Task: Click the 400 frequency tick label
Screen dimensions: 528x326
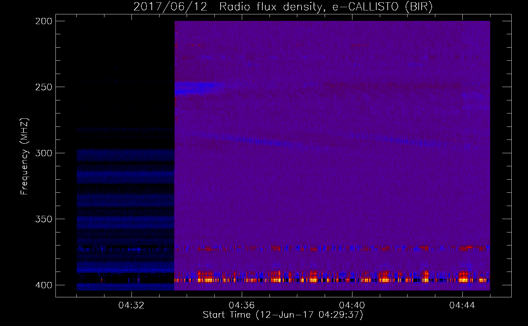Action: 44,285
